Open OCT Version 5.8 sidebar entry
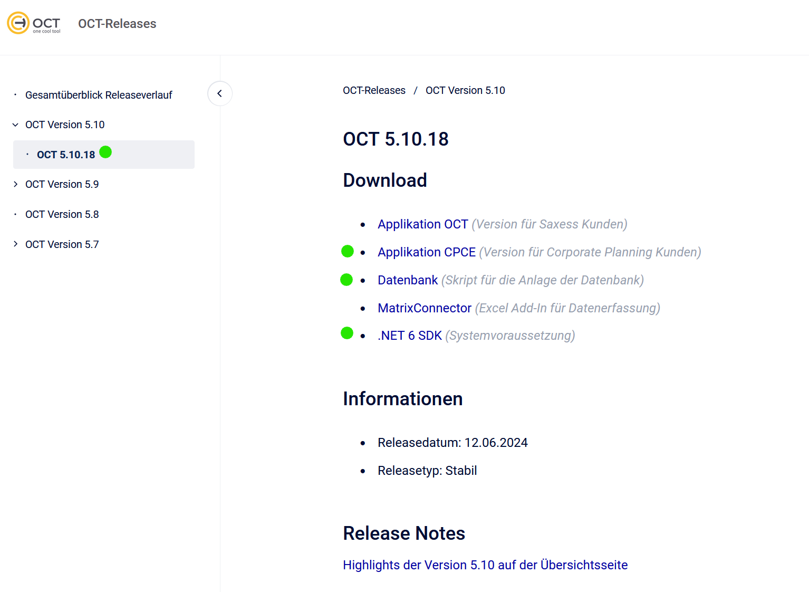The height and width of the screenshot is (592, 809). click(62, 214)
